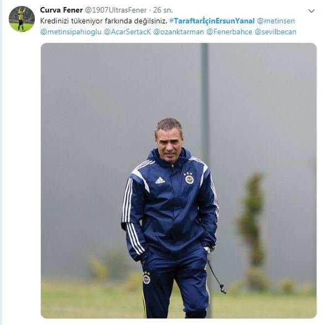Open the Curva Fener profile avatar

22,19
